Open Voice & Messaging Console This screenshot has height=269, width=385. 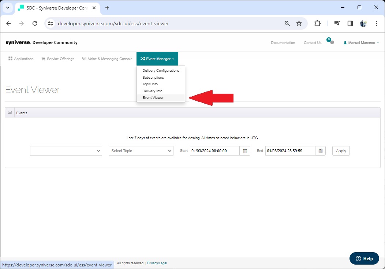[107, 59]
